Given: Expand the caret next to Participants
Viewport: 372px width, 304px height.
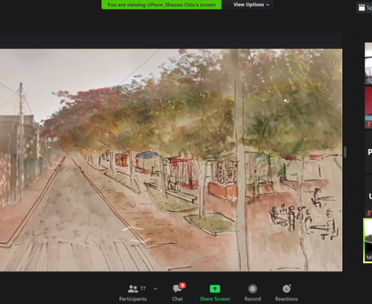Looking at the screenshot, I should [x=156, y=289].
